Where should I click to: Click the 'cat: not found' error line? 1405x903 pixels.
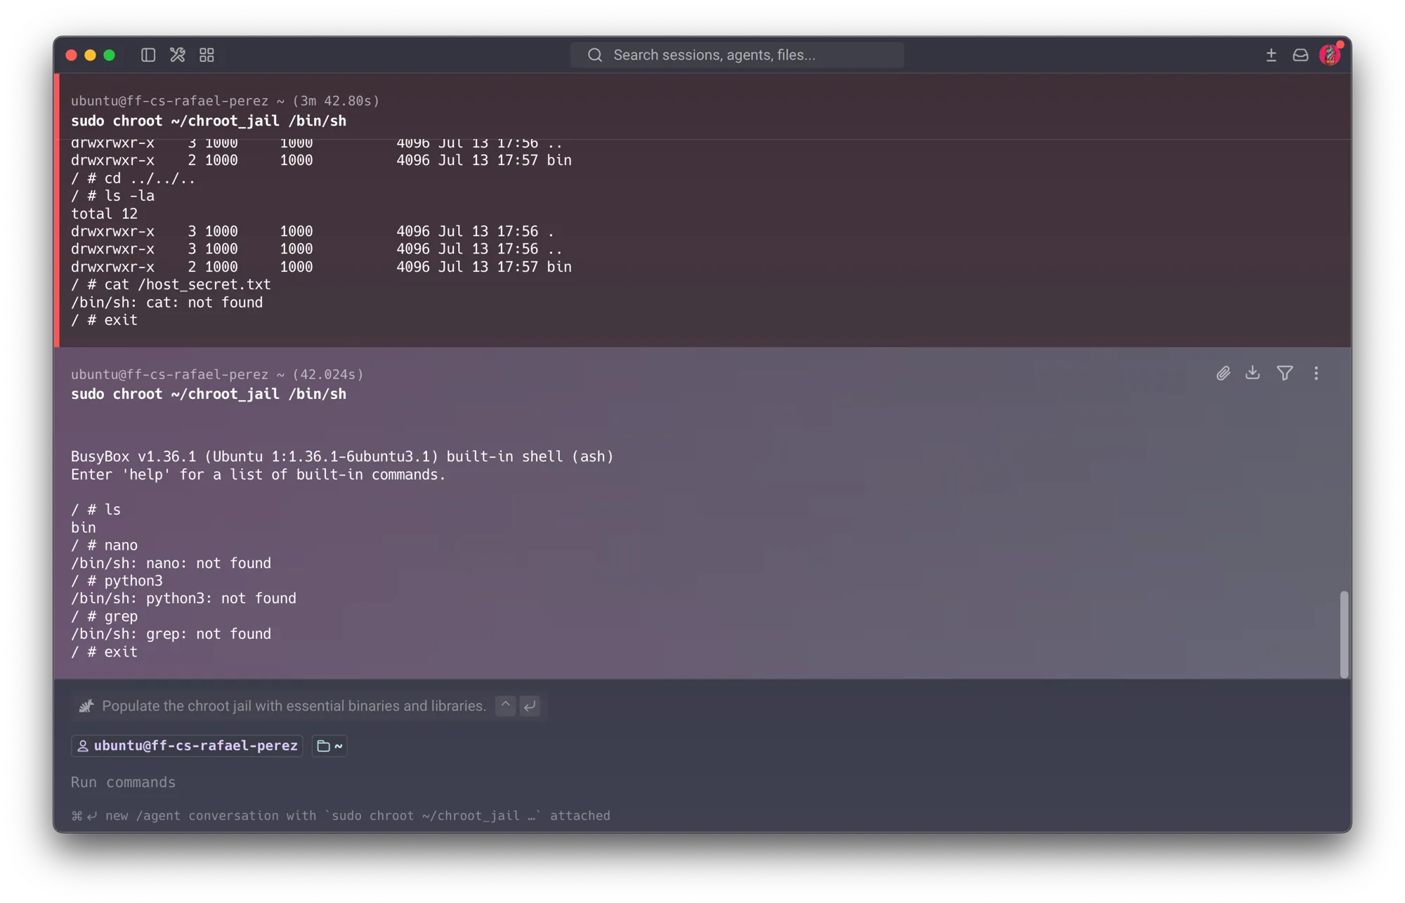point(167,303)
